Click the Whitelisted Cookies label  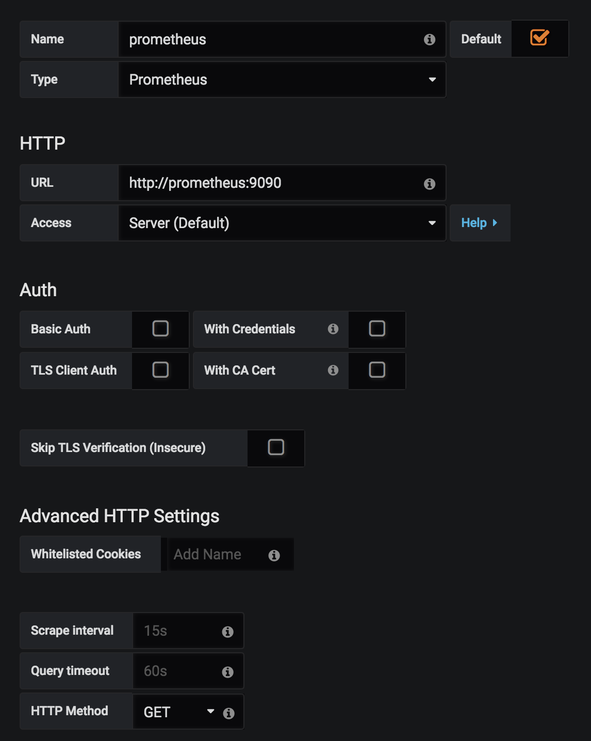[86, 554]
